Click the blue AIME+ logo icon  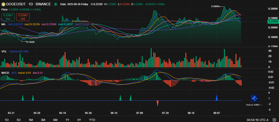[x=254, y=99]
